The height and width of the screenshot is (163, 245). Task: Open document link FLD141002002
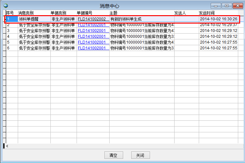[x=92, y=19]
